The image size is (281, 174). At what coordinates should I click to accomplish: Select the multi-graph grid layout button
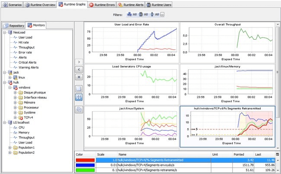coord(79,97)
